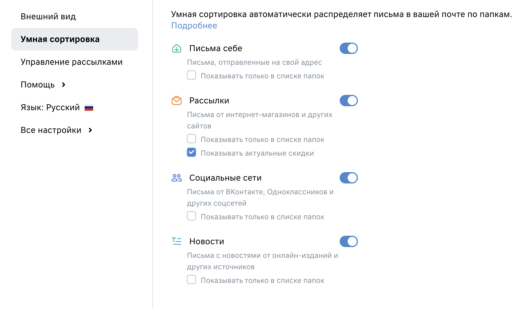Viewport: 530px width, 309px height.
Task: Expand the Все настройки chevron arrow
Action: (90, 130)
